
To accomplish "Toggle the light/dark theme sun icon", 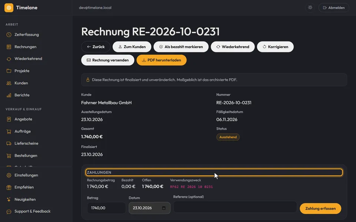I will click(310, 7).
